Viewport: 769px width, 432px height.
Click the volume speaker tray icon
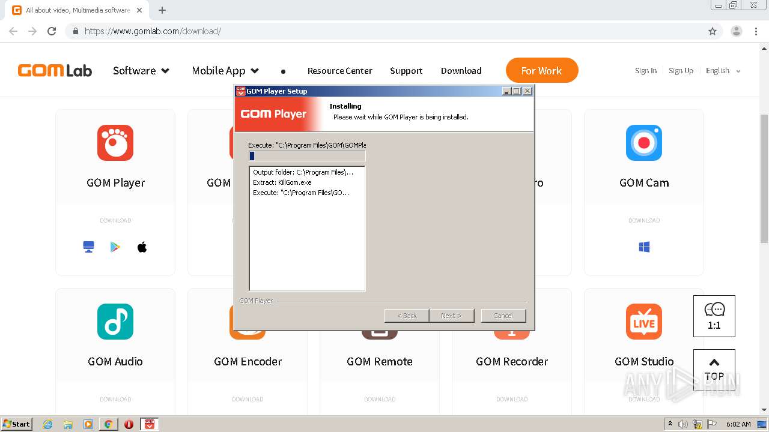coord(683,424)
